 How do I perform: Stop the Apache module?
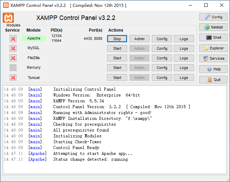[x=117, y=39]
